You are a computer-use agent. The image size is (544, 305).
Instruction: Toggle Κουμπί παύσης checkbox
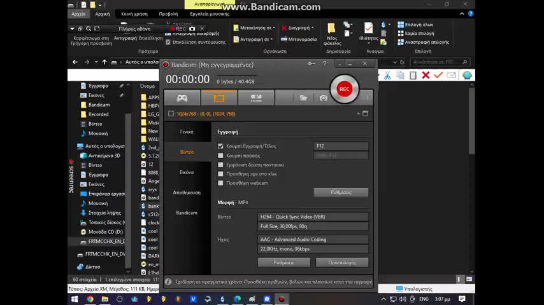pyautogui.click(x=220, y=156)
